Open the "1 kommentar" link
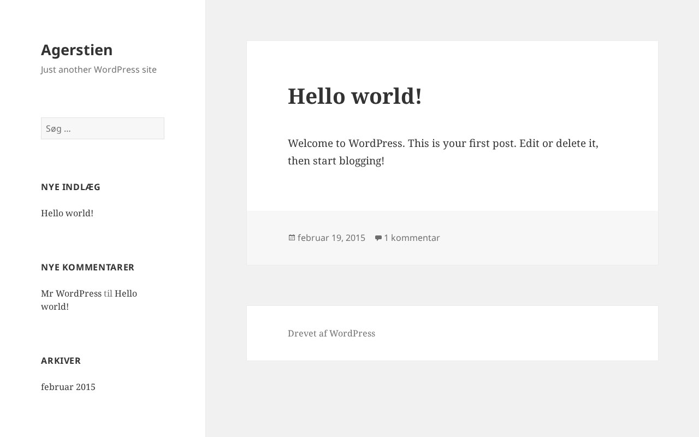699x437 pixels. [x=412, y=238]
